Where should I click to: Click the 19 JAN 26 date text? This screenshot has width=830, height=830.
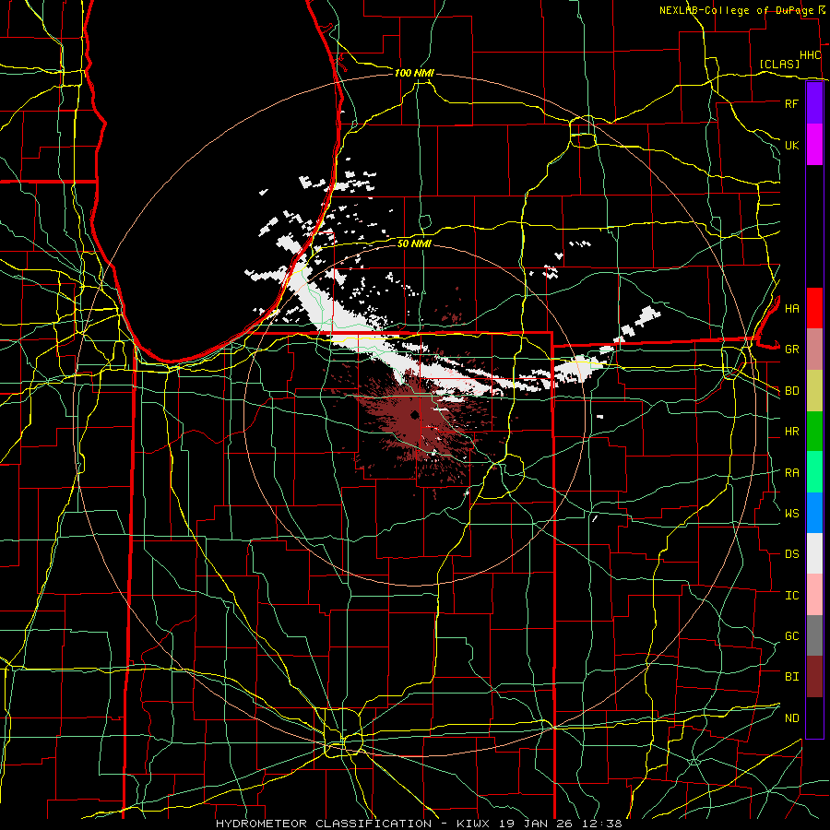click(x=536, y=824)
